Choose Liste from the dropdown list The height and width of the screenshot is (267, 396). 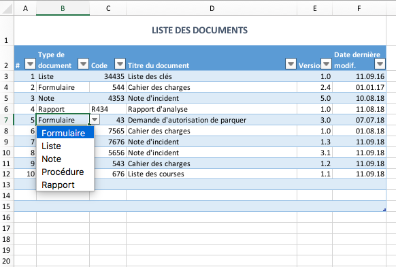[x=65, y=146]
